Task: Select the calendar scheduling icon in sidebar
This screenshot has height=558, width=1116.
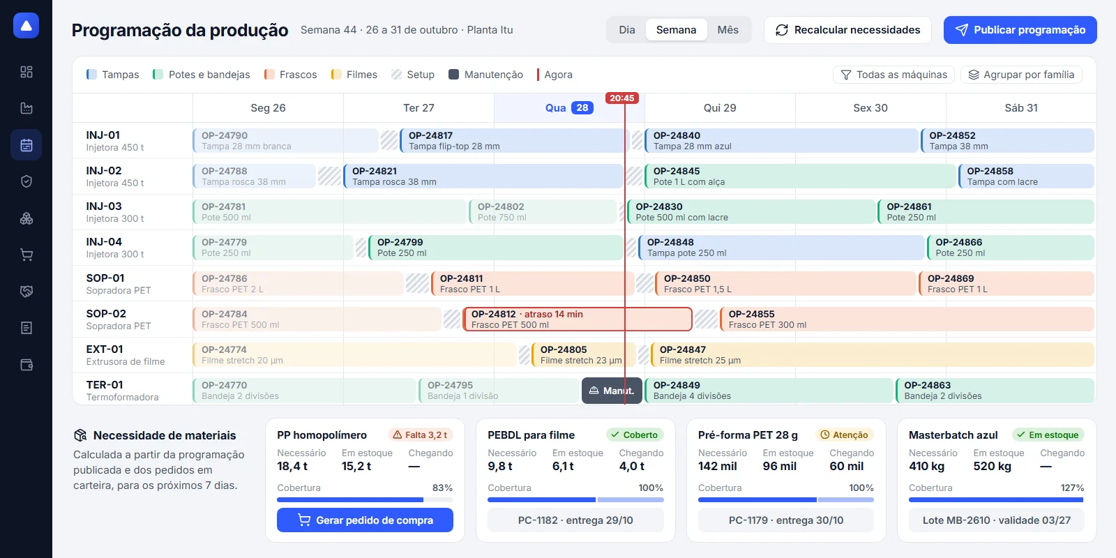Action: click(x=27, y=145)
